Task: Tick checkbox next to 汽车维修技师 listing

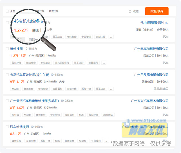Action: click(x=7, y=127)
